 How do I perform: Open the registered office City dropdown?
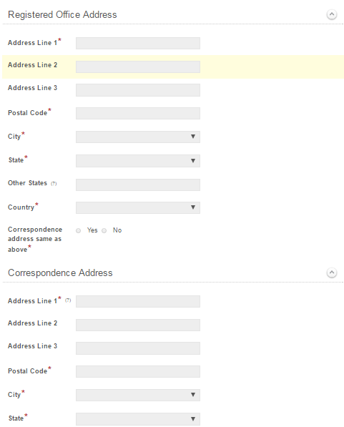[138, 137]
